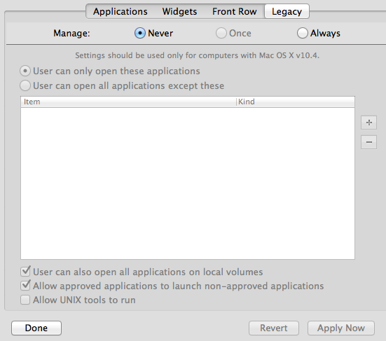The height and width of the screenshot is (341, 386).
Task: Select the Legacy tab
Action: tap(287, 11)
